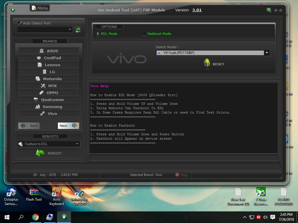298x223 pixels.
Task: Click the green arrow reboot icon
Action: click(x=40, y=153)
